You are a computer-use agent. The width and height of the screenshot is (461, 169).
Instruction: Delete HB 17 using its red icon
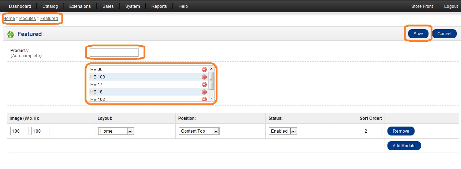click(204, 84)
